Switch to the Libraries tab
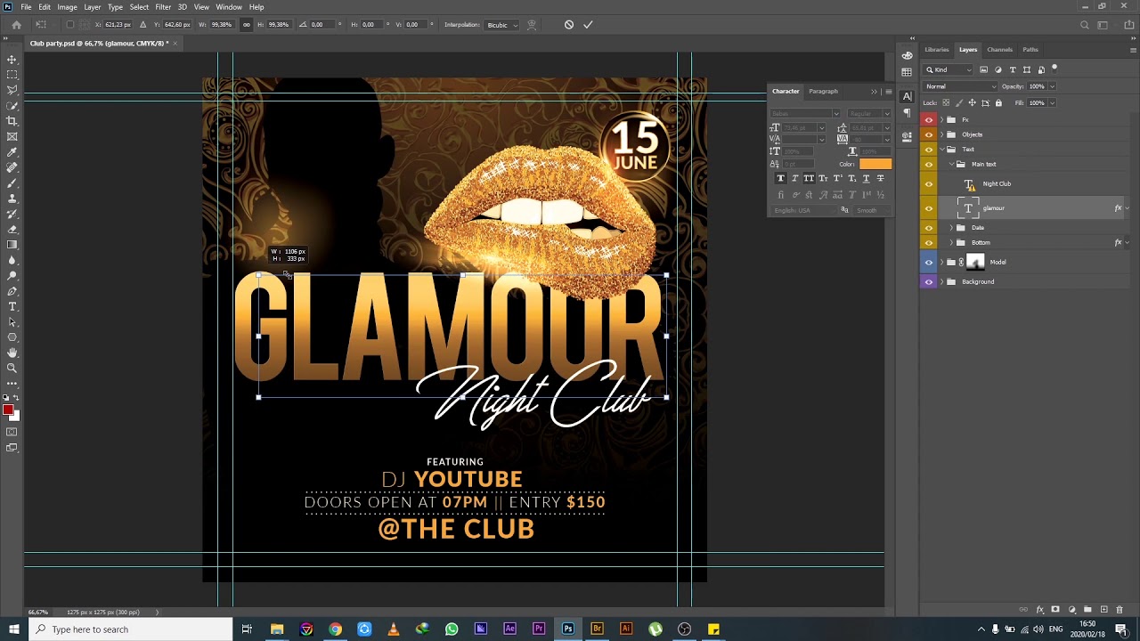Image resolution: width=1140 pixels, height=641 pixels. click(936, 50)
